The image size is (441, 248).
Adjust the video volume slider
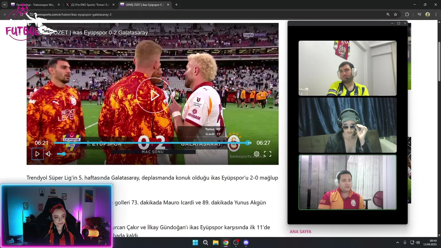66,154
